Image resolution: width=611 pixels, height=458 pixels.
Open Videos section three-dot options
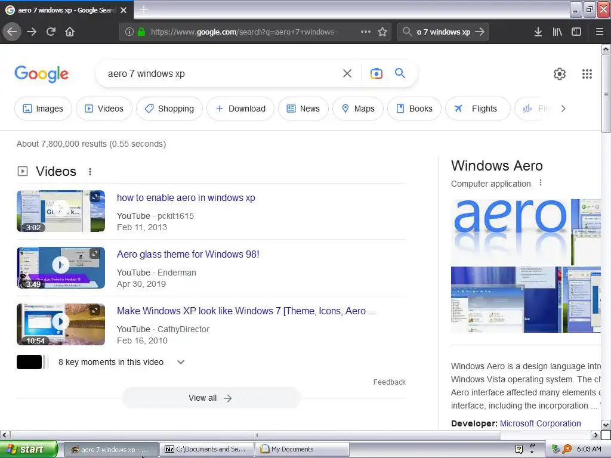(90, 172)
